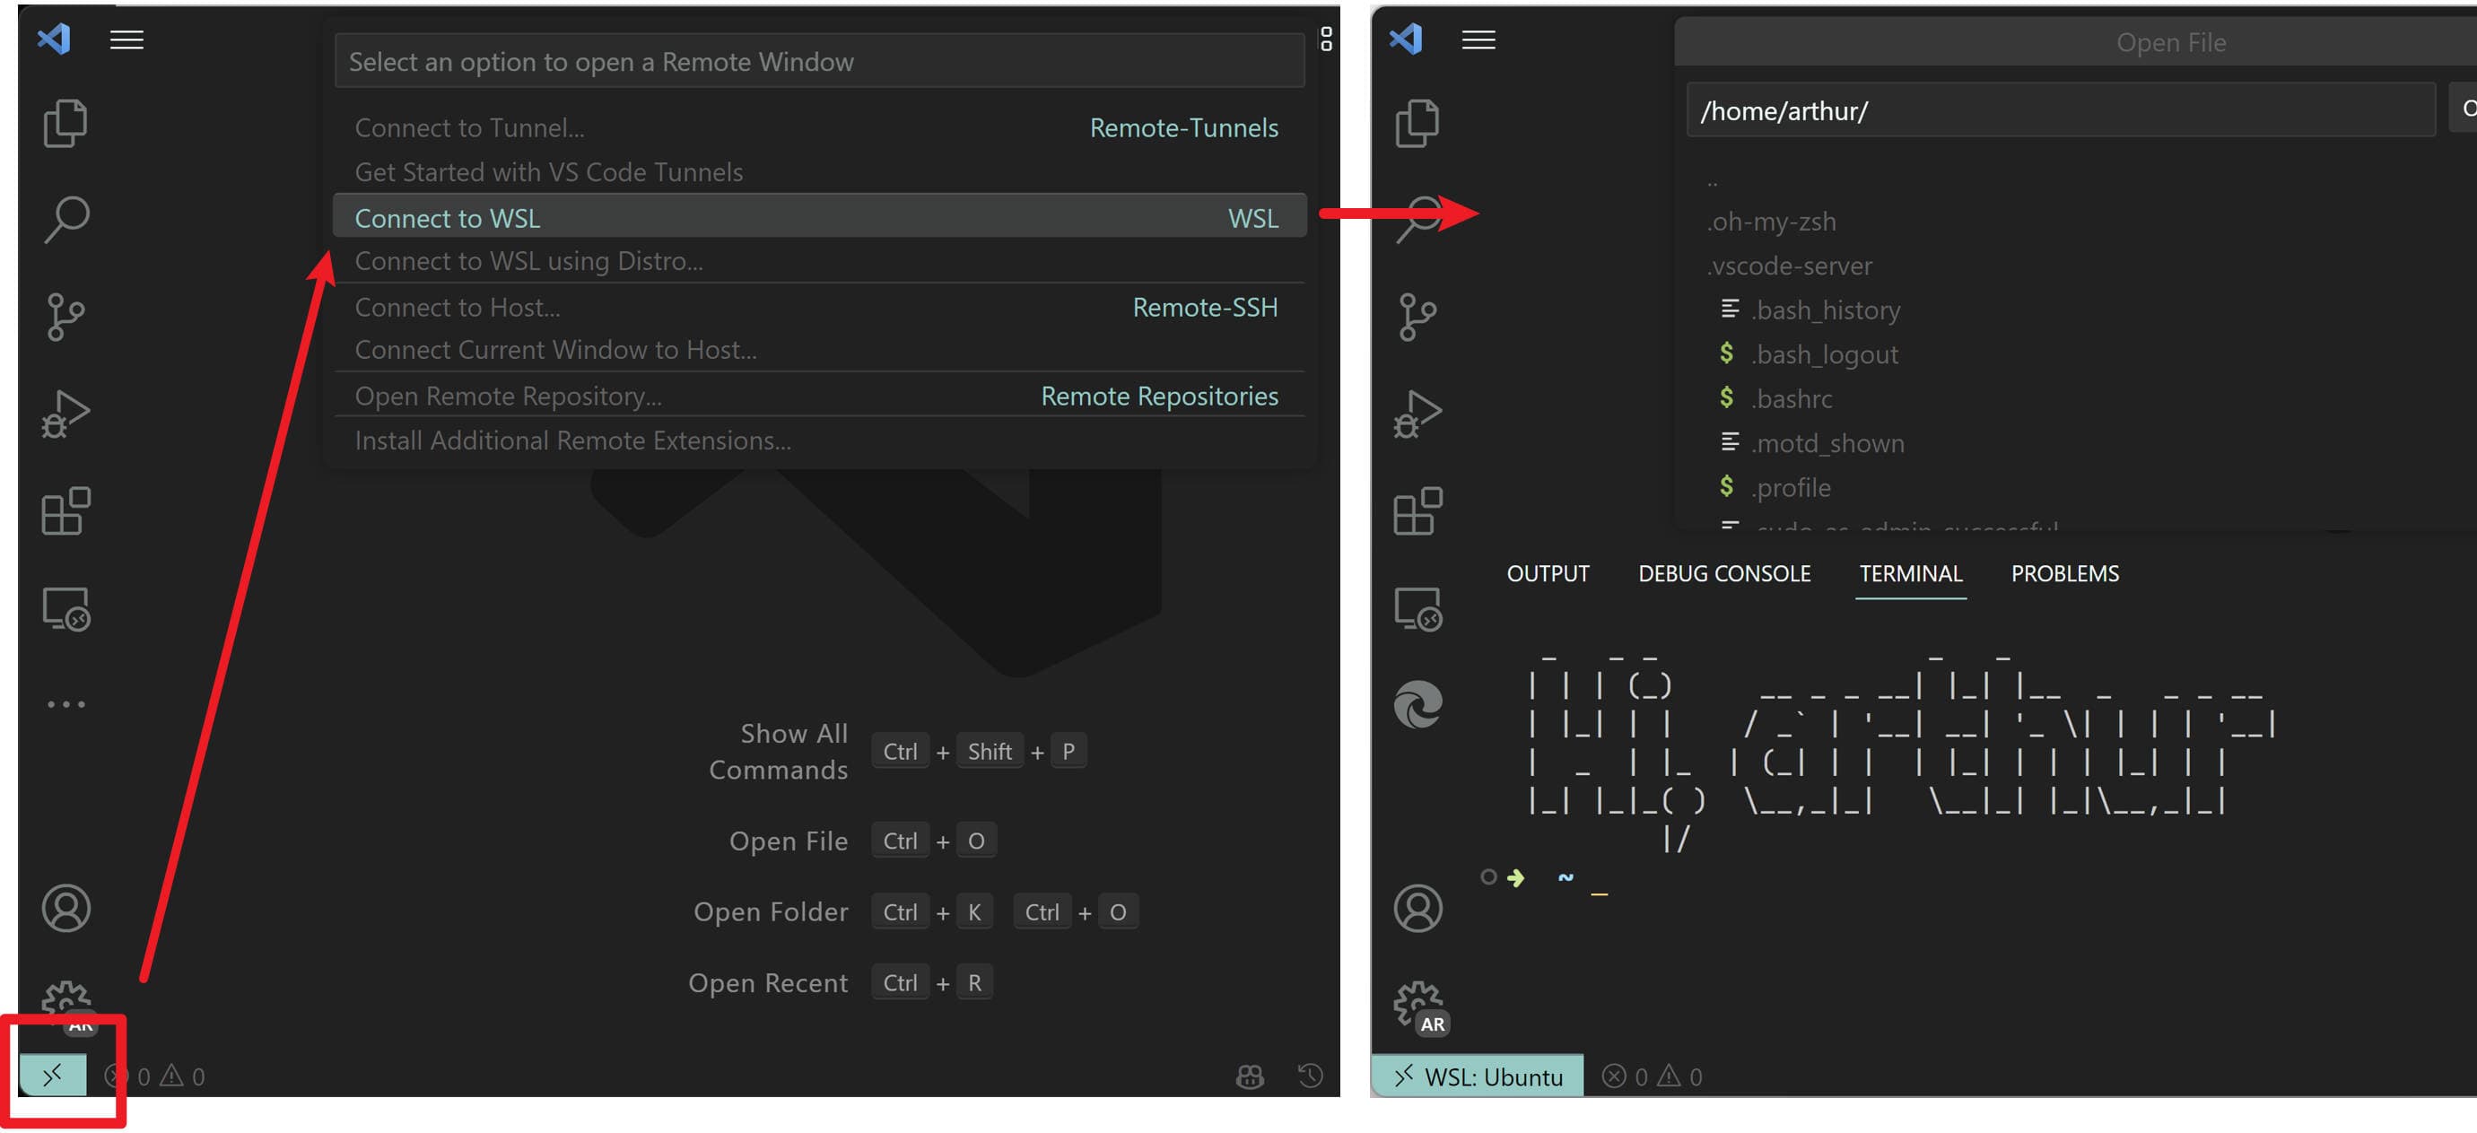Click the terminal prompt line

(1546, 877)
